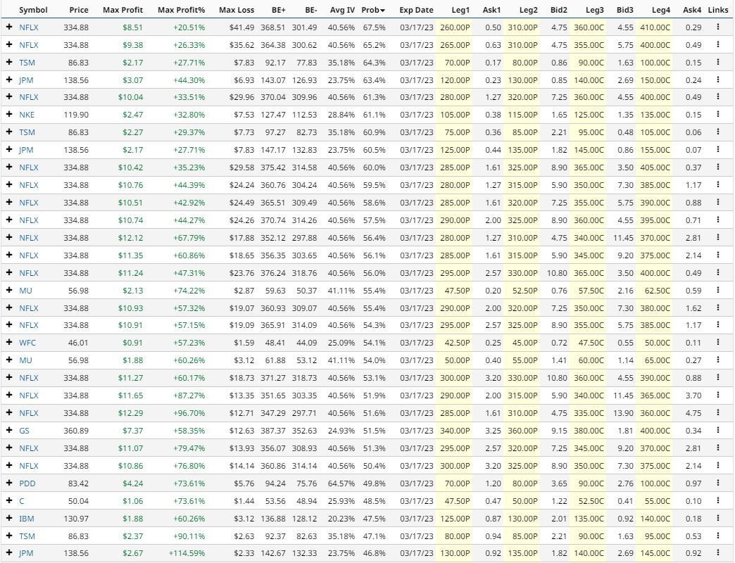Sort table by Symbol column header

(33, 10)
